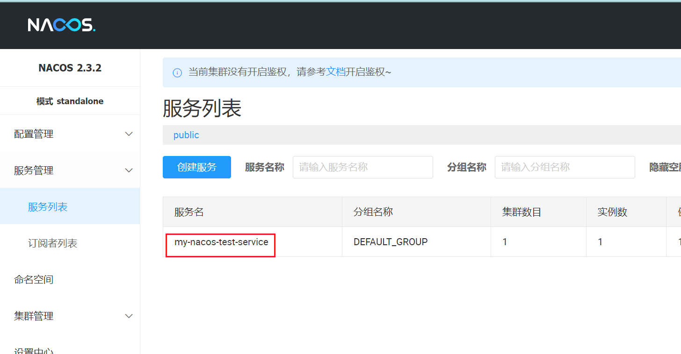Click the 服务列表 page heading
Screen dimensions: 681x354
pos(202,108)
